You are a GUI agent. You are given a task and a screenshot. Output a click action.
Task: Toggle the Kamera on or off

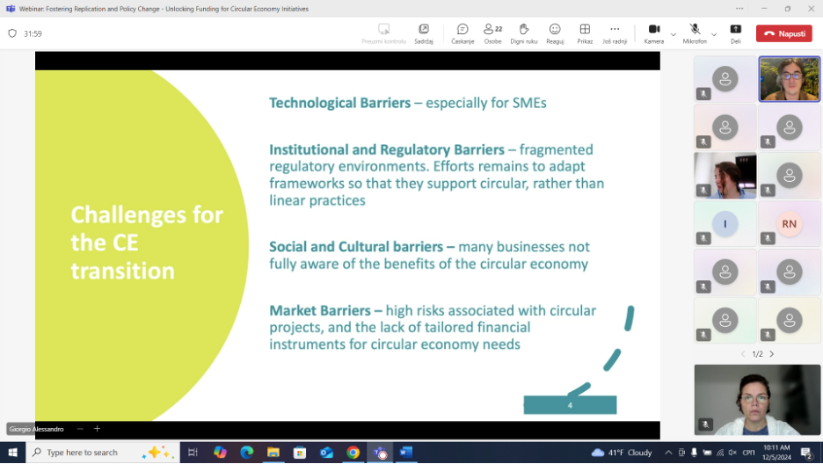(654, 33)
